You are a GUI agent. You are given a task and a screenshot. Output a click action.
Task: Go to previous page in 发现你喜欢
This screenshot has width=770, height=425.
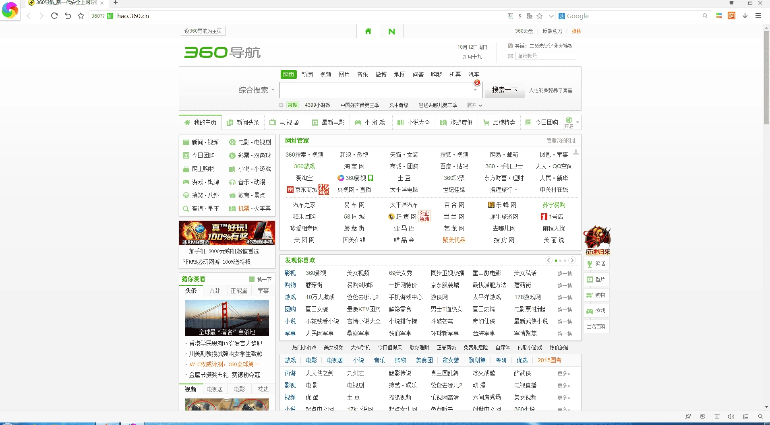pos(549,260)
